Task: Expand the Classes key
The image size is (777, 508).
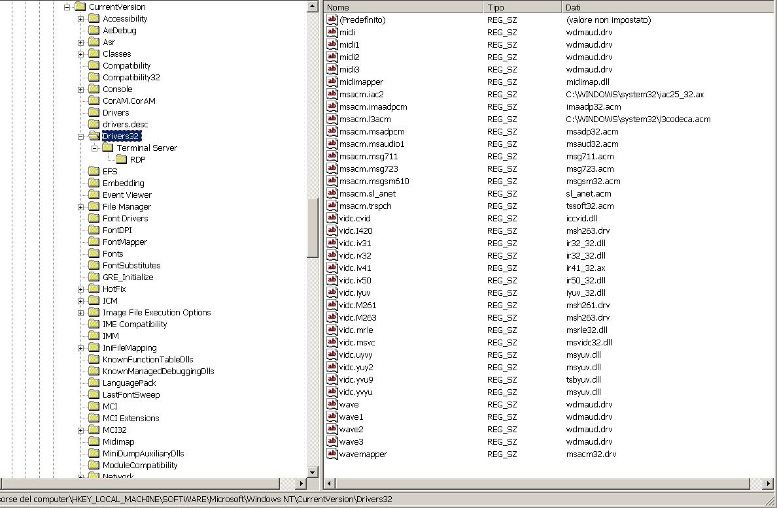Action: tap(80, 54)
